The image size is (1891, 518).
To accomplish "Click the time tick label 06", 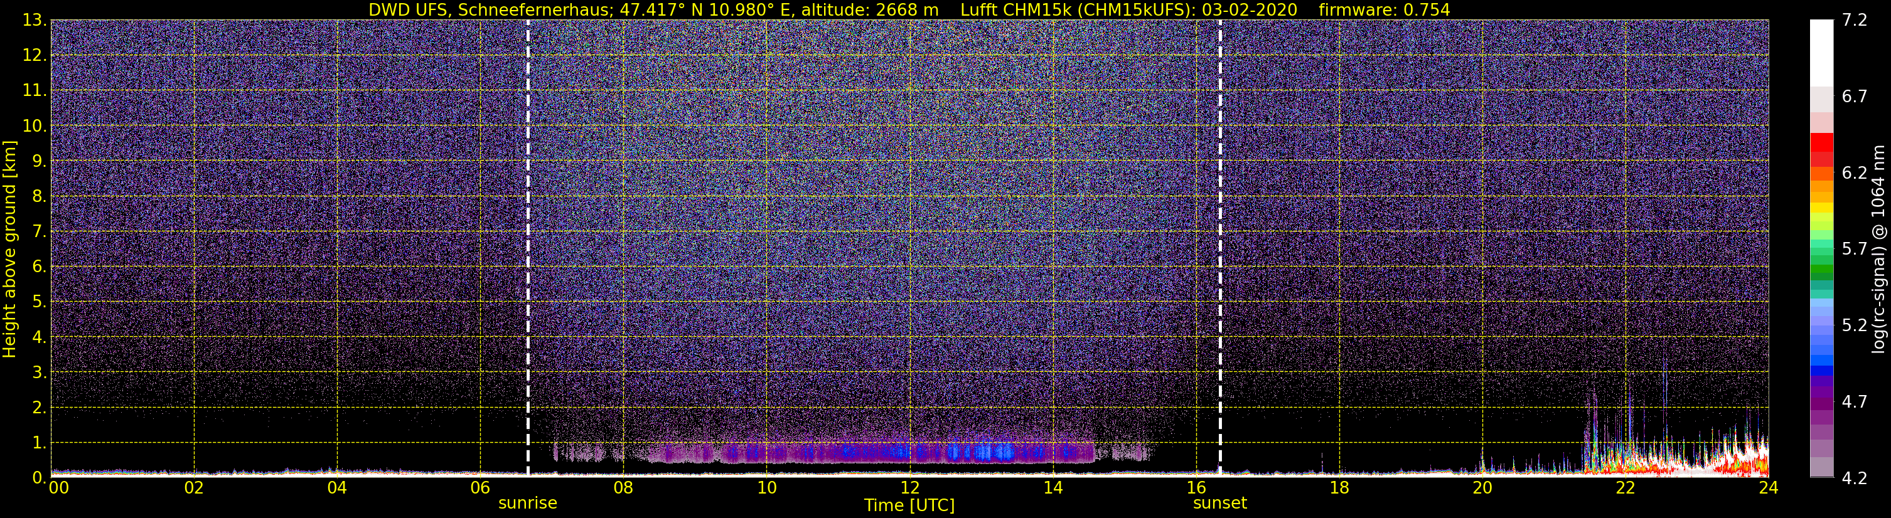I will pyautogui.click(x=480, y=488).
